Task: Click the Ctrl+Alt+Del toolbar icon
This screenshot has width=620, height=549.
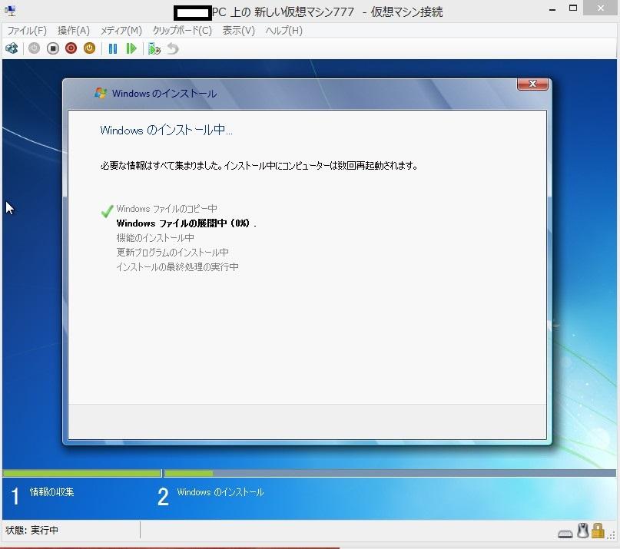Action: click(12, 48)
